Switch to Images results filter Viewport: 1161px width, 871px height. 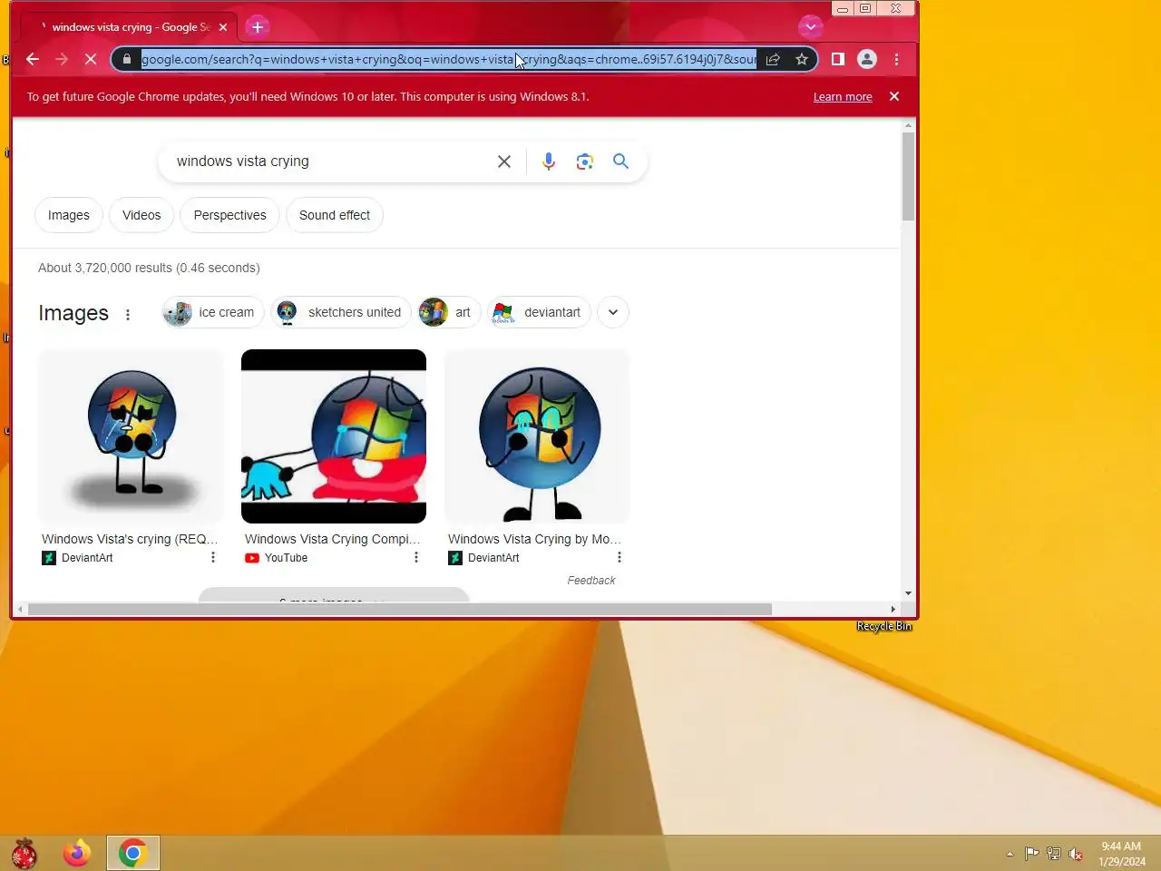click(69, 215)
